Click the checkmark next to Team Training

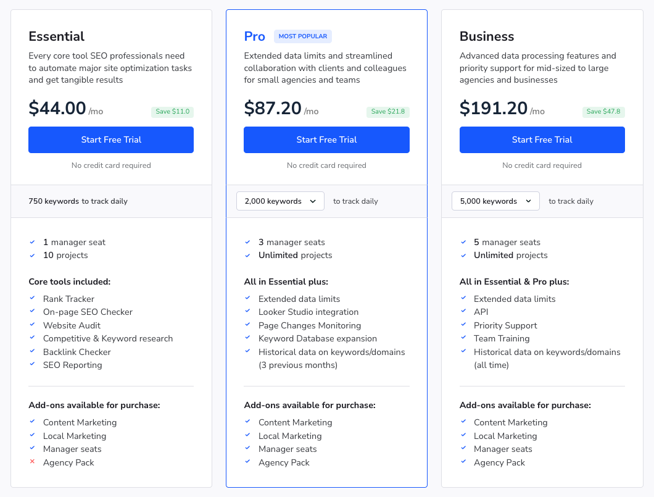(x=463, y=338)
